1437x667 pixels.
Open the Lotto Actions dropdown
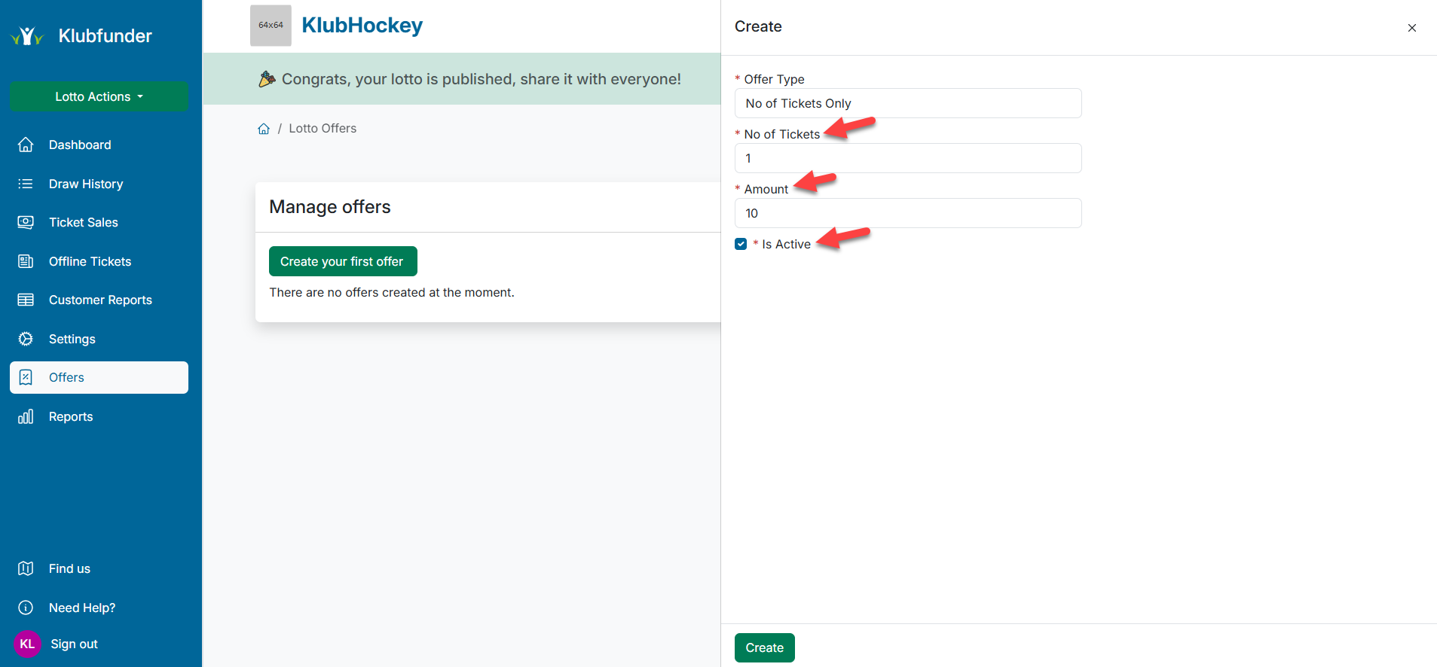coord(99,96)
